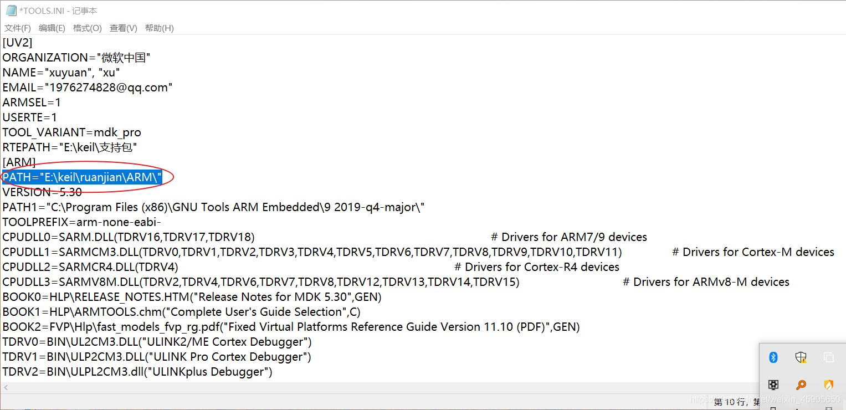Screen dimensions: 846x410
Task: Click the horizontal scrollbar left arrow
Action: [6, 388]
